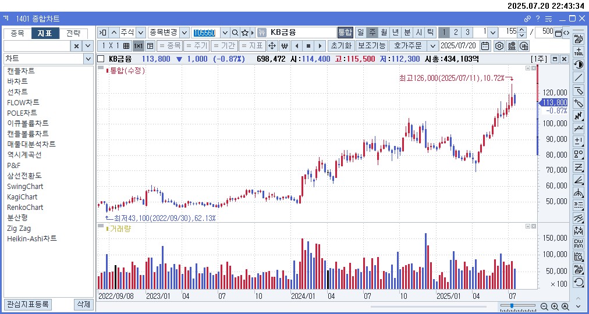589x314 pixels.
Task: Select the up-down arrows wave tool
Action: coord(579,231)
